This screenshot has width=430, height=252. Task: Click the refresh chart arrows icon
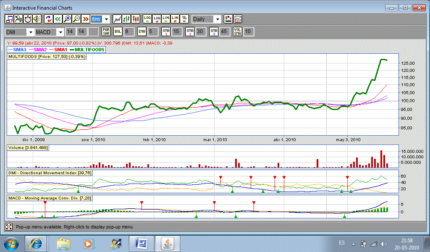point(48,19)
